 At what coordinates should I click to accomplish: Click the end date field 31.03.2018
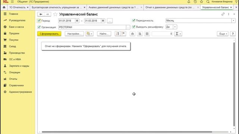pos(93,21)
